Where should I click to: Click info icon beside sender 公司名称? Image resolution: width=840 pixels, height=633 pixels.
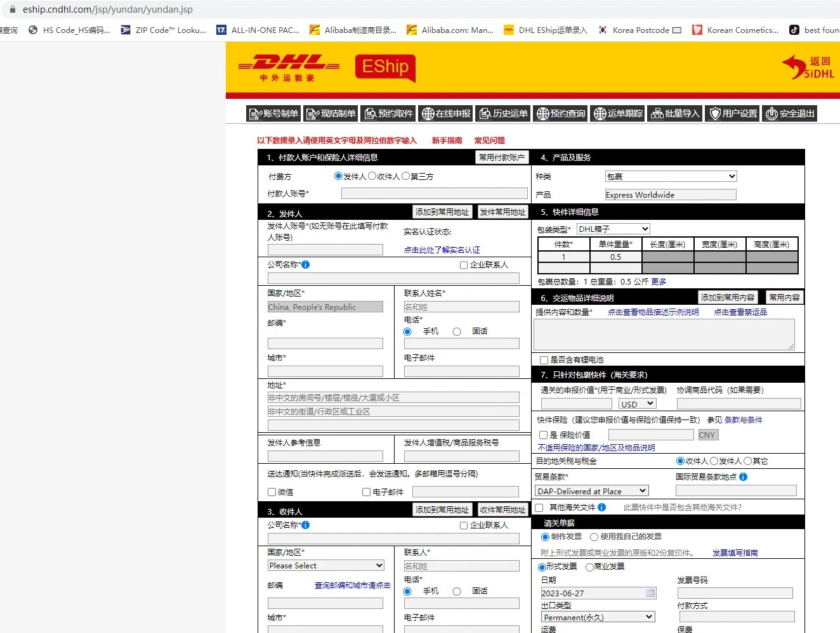click(305, 264)
